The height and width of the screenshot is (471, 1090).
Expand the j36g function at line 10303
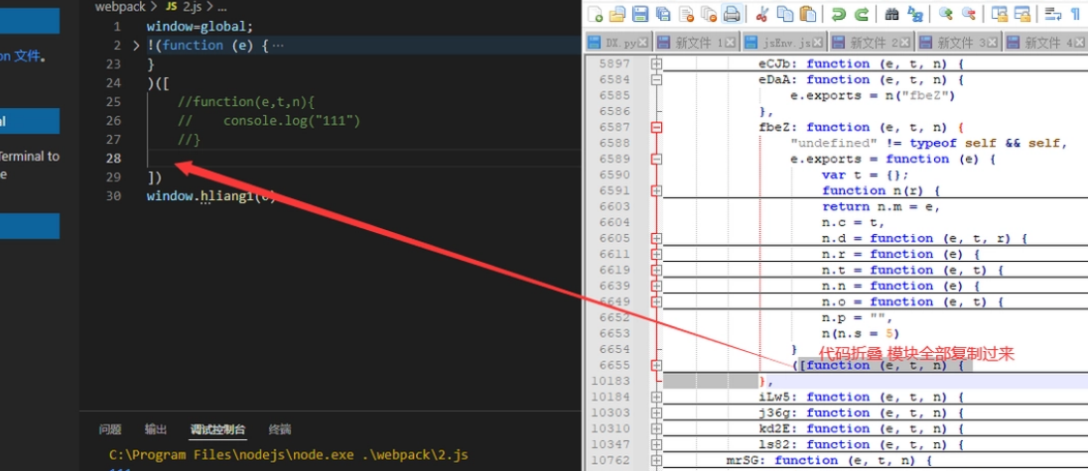657,413
